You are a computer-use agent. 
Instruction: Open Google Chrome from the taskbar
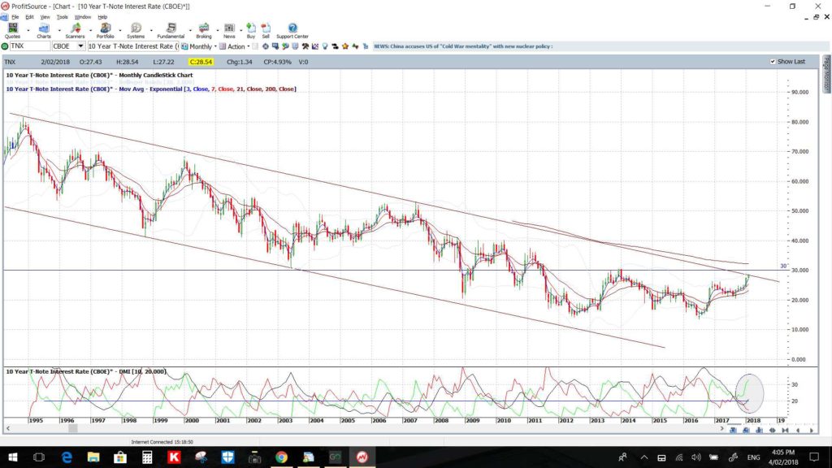click(x=281, y=457)
